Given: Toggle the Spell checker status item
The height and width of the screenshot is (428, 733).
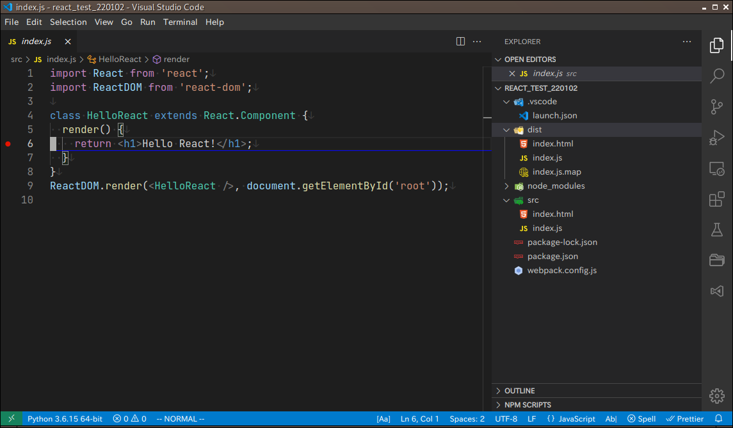Looking at the screenshot, I should click(641, 418).
